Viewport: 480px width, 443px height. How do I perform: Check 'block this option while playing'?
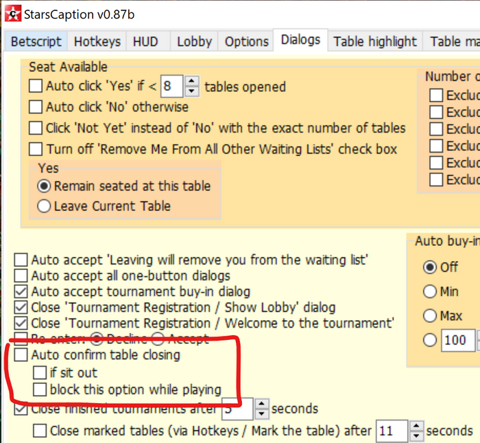pyautogui.click(x=40, y=389)
